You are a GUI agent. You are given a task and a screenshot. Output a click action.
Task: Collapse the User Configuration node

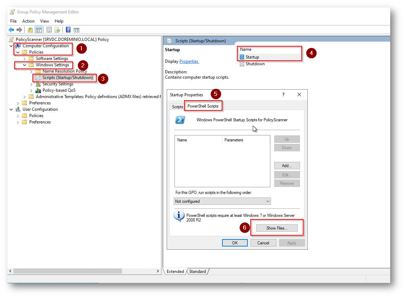coord(11,109)
